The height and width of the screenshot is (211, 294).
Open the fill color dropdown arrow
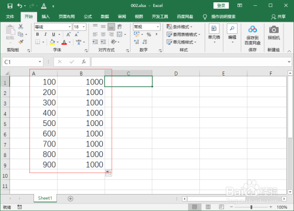coord(58,42)
